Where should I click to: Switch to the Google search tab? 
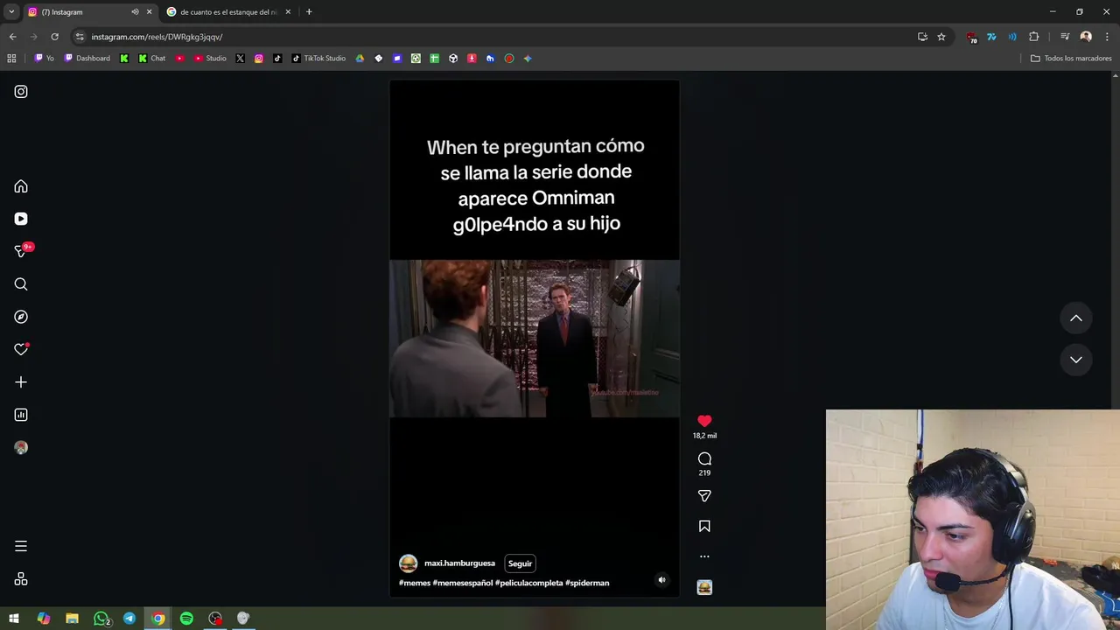227,12
